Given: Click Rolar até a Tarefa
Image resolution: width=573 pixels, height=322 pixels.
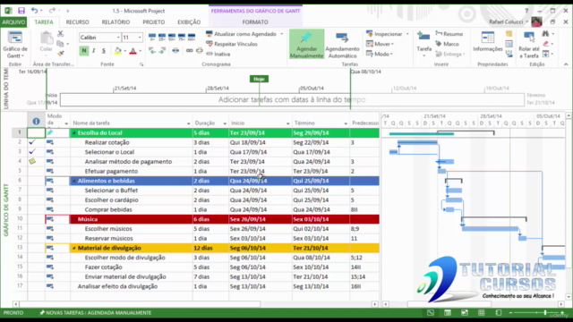Looking at the screenshot, I should [x=529, y=45].
